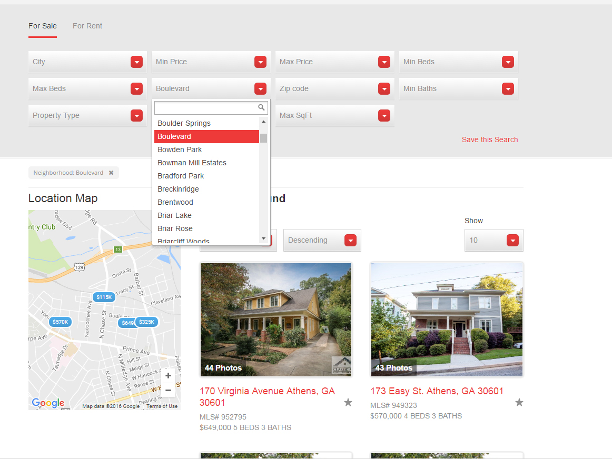The image size is (612, 459).
Task: Zoom in on the map with plus icon
Action: click(x=168, y=375)
